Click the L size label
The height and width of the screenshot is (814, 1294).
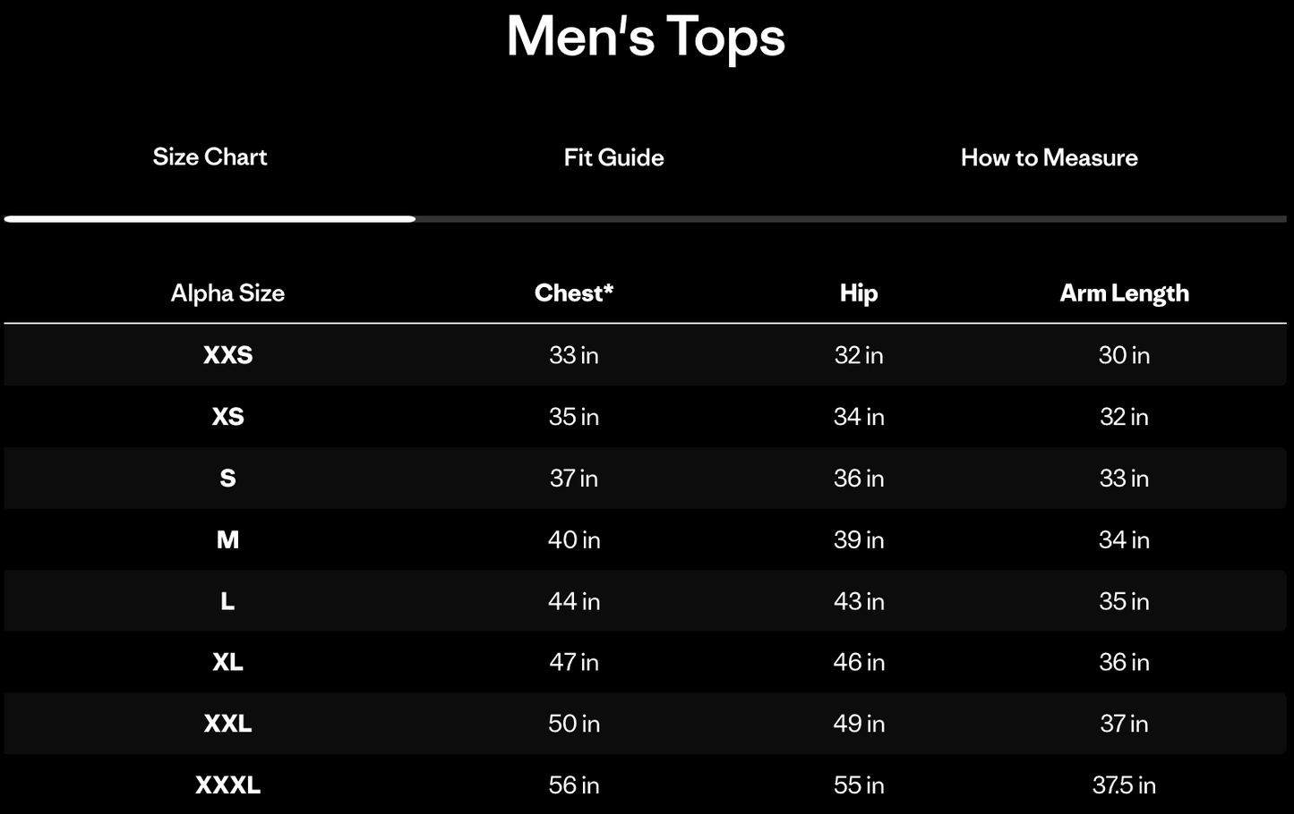pyautogui.click(x=228, y=601)
